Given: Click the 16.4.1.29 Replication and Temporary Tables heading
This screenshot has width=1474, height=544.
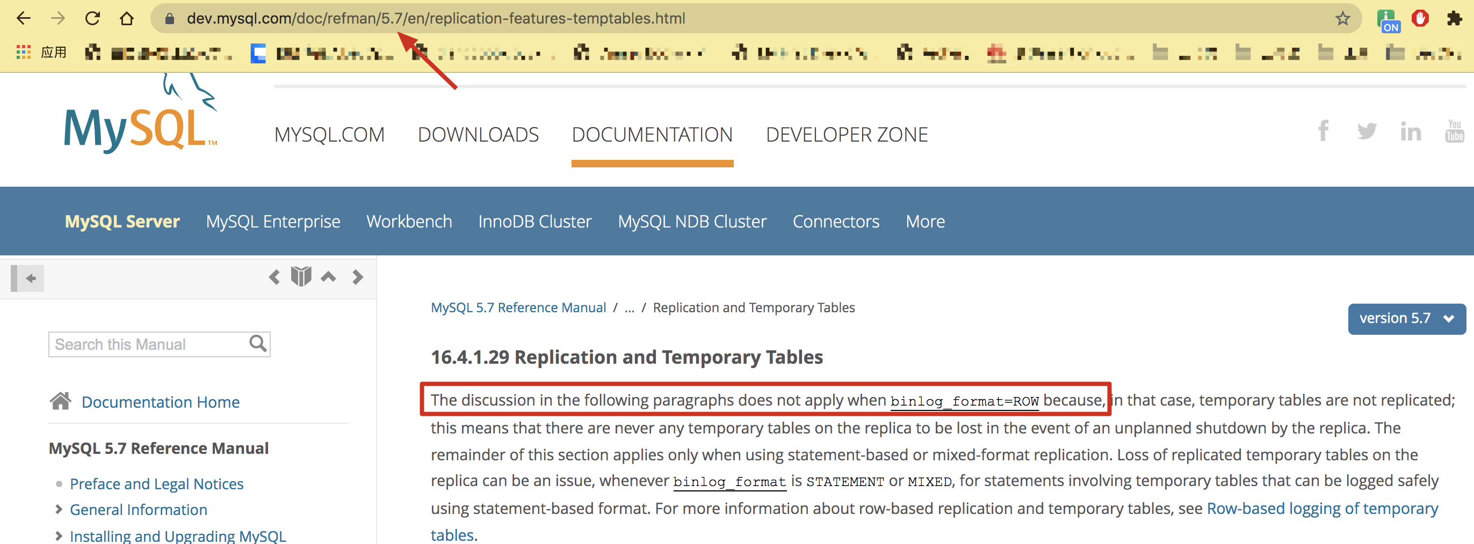Looking at the screenshot, I should coord(626,357).
